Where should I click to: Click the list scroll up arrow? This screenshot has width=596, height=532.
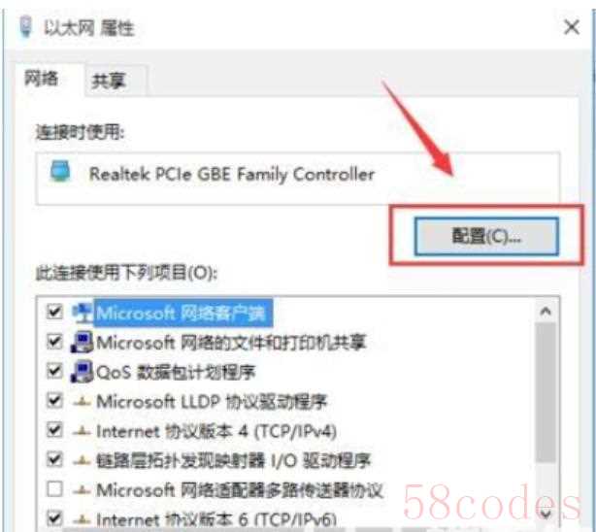(x=546, y=312)
